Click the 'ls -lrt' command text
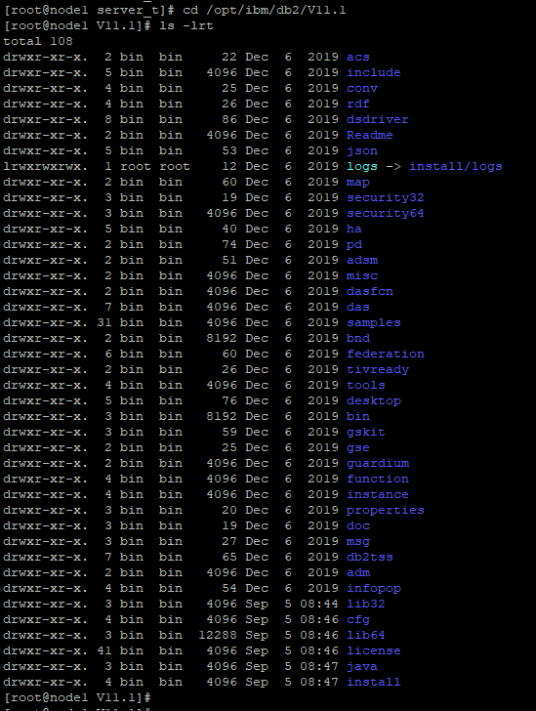Viewport: 536px width, 711px height. [186, 25]
